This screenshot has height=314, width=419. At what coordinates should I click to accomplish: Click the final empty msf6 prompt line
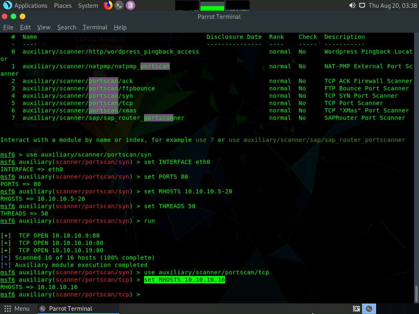pos(70,294)
